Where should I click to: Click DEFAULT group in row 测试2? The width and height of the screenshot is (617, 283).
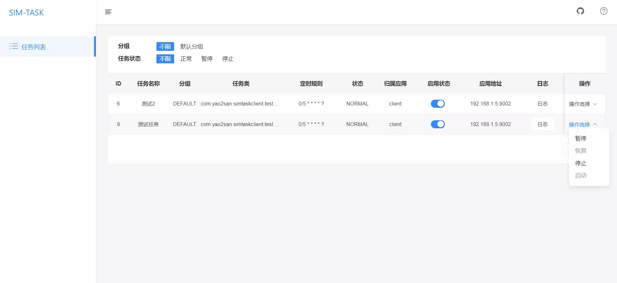click(x=184, y=104)
